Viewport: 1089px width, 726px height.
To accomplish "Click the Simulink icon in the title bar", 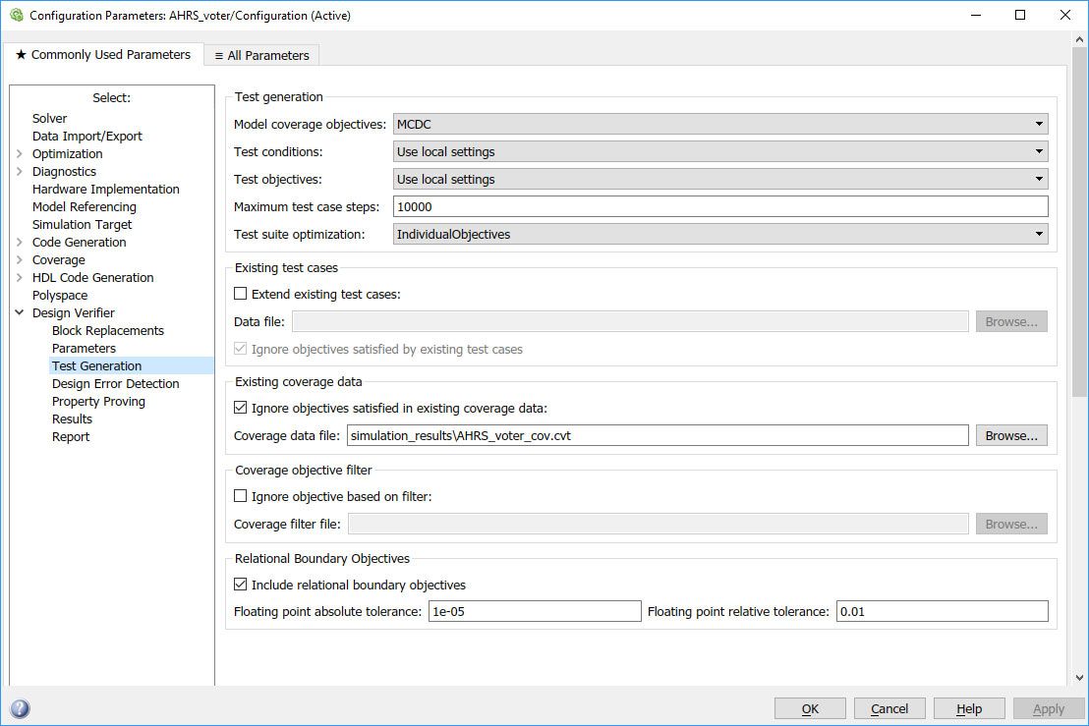I will [14, 15].
